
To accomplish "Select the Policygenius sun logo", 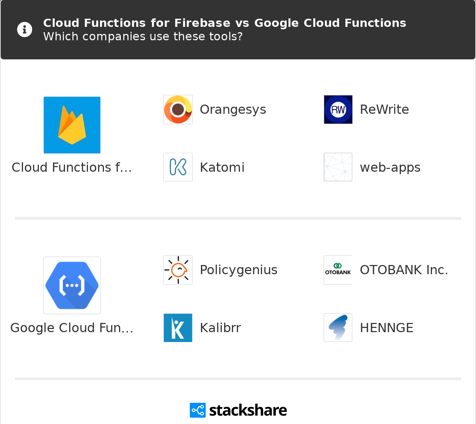I will (178, 270).
